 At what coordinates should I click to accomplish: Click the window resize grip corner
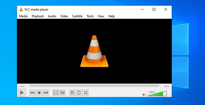tap(170, 96)
